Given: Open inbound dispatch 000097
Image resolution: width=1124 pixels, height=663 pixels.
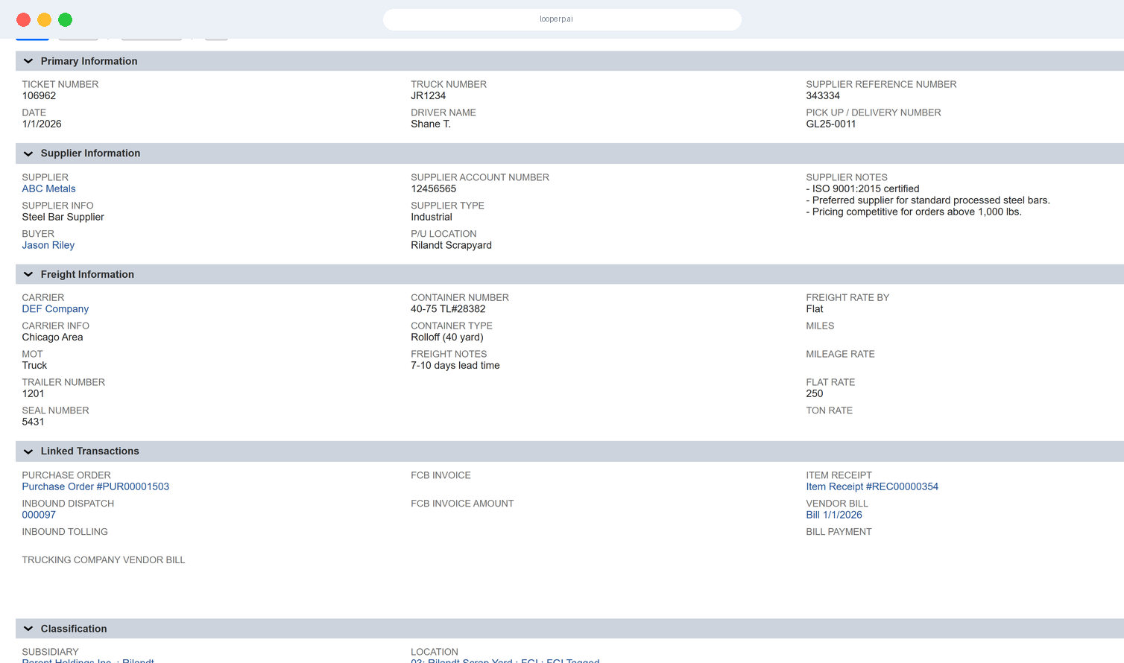Looking at the screenshot, I should (x=39, y=515).
